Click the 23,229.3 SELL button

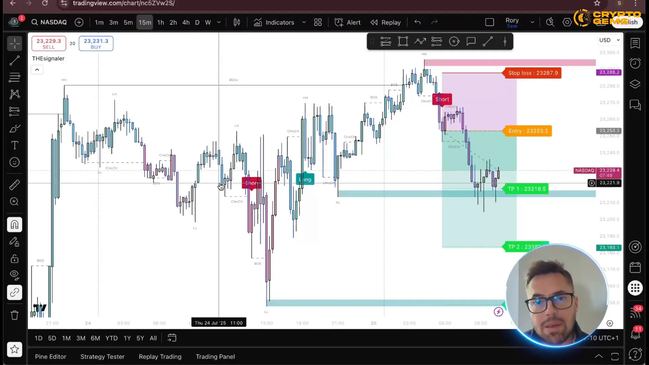click(49, 44)
